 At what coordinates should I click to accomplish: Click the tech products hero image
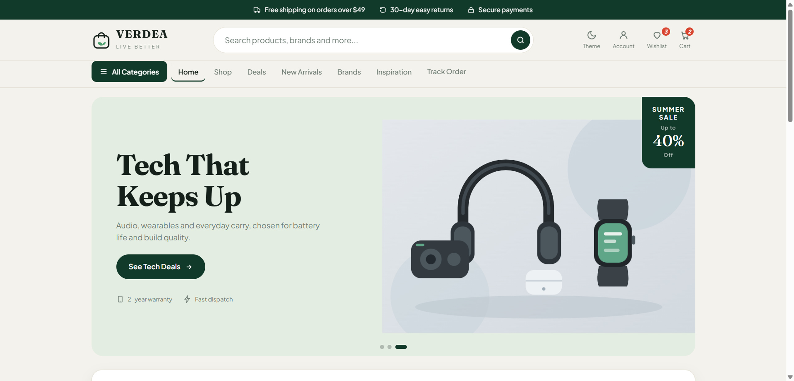point(538,226)
